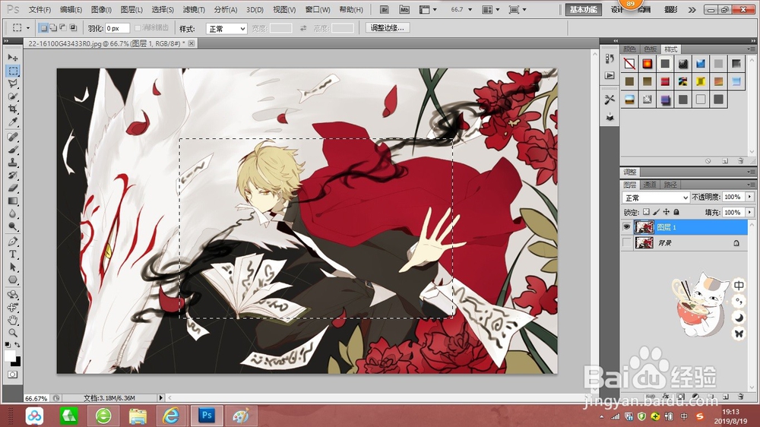760x427 pixels.
Task: Open the 选择(S) menu
Action: [163, 10]
